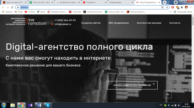Open the QR code icon in address bar
The image size is (194, 108).
[162, 7]
